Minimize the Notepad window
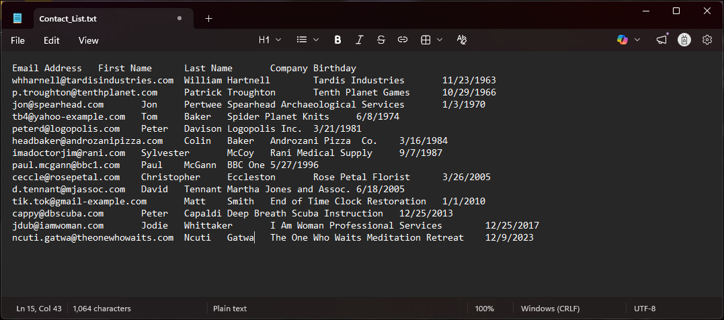Image resolution: width=724 pixels, height=320 pixels. pos(646,11)
